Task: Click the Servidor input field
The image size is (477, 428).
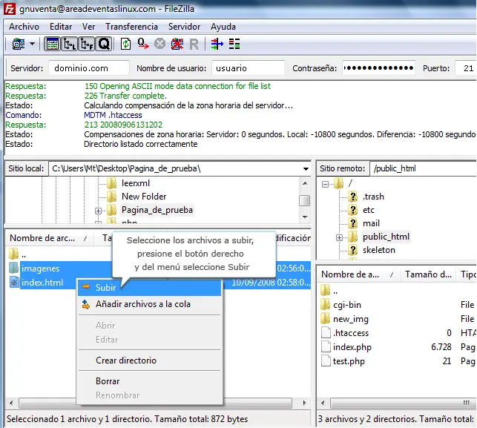Action: [x=90, y=68]
